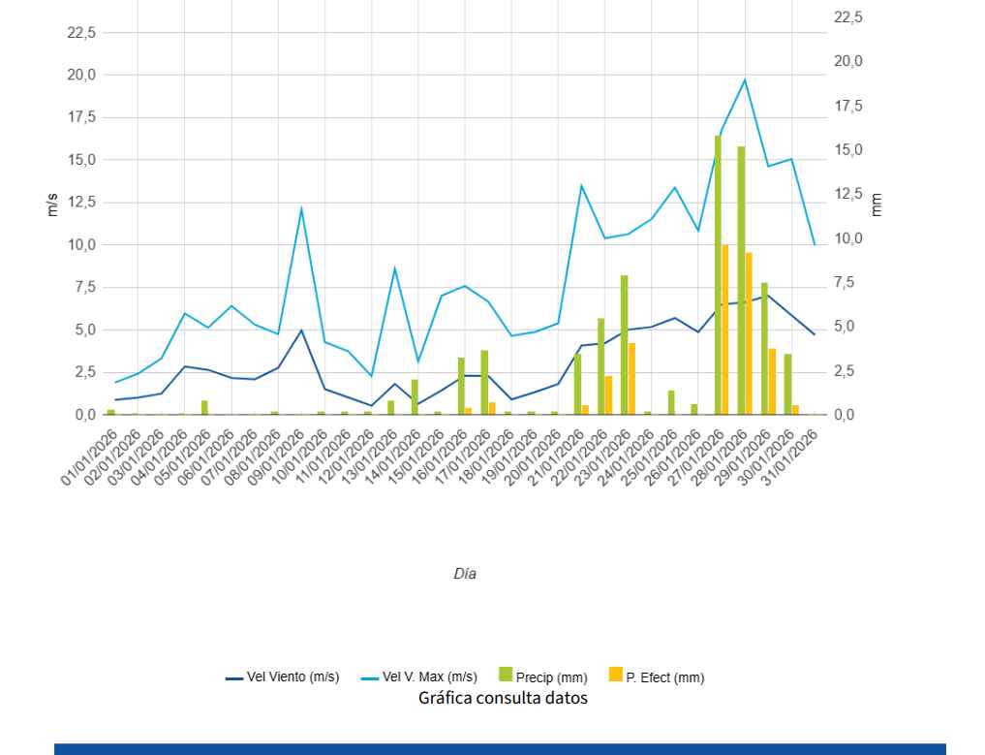Click the Vel Viento point on 09/01/2026
This screenshot has width=985, height=755.
pyautogui.click(x=301, y=330)
